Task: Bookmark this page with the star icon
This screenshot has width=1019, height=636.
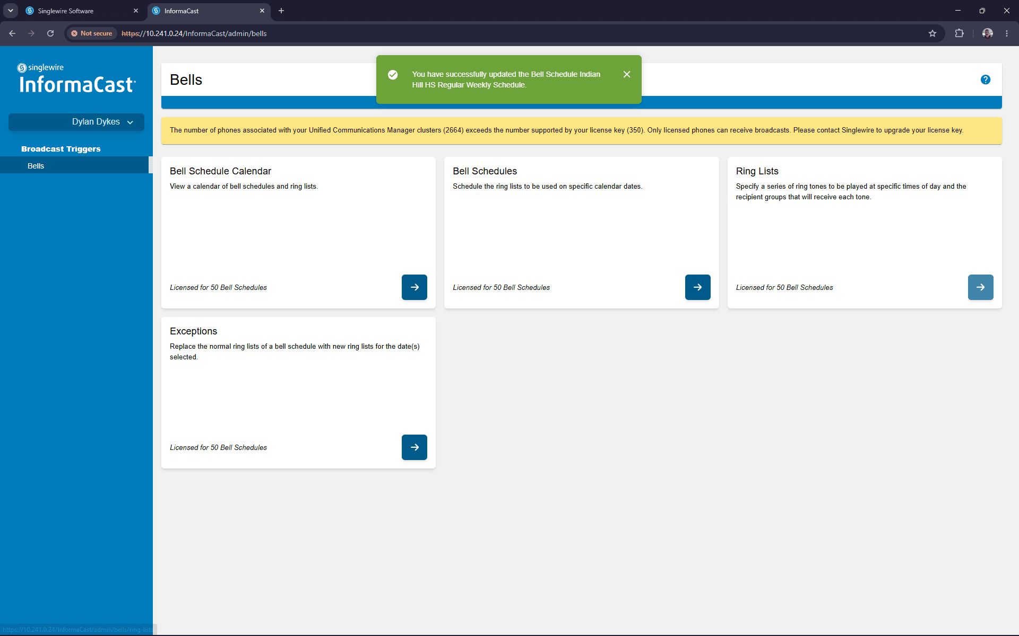Action: [932, 33]
